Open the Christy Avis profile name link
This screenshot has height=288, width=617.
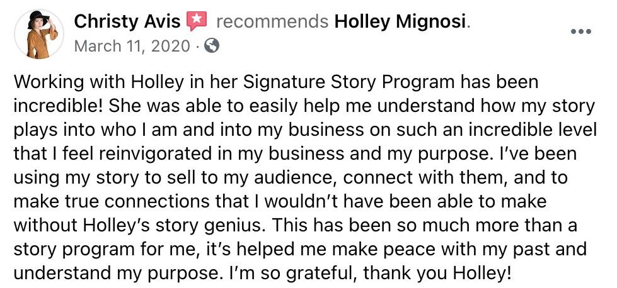127,21
